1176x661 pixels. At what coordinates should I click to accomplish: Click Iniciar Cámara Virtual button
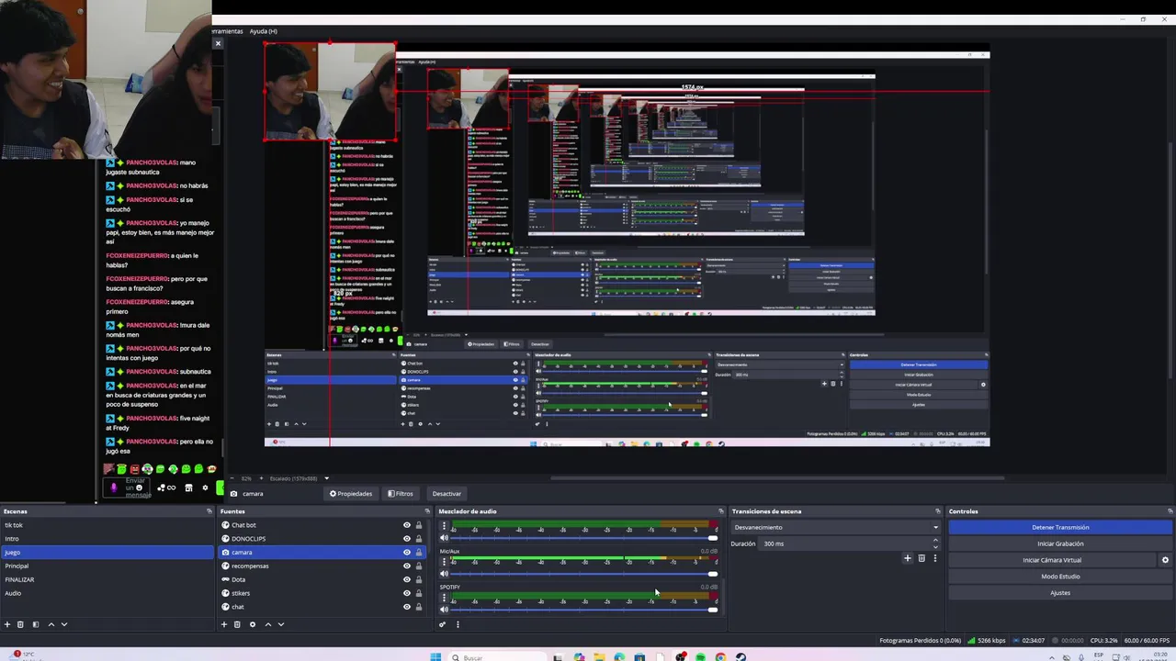pyautogui.click(x=1053, y=560)
